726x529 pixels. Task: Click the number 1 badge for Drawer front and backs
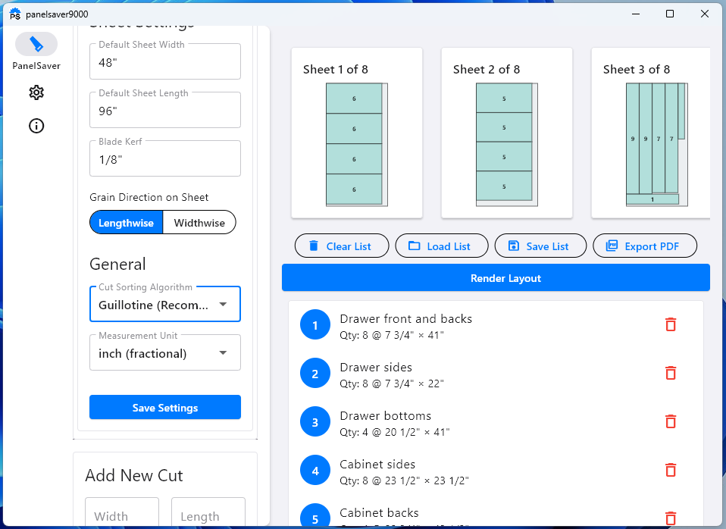pyautogui.click(x=314, y=324)
